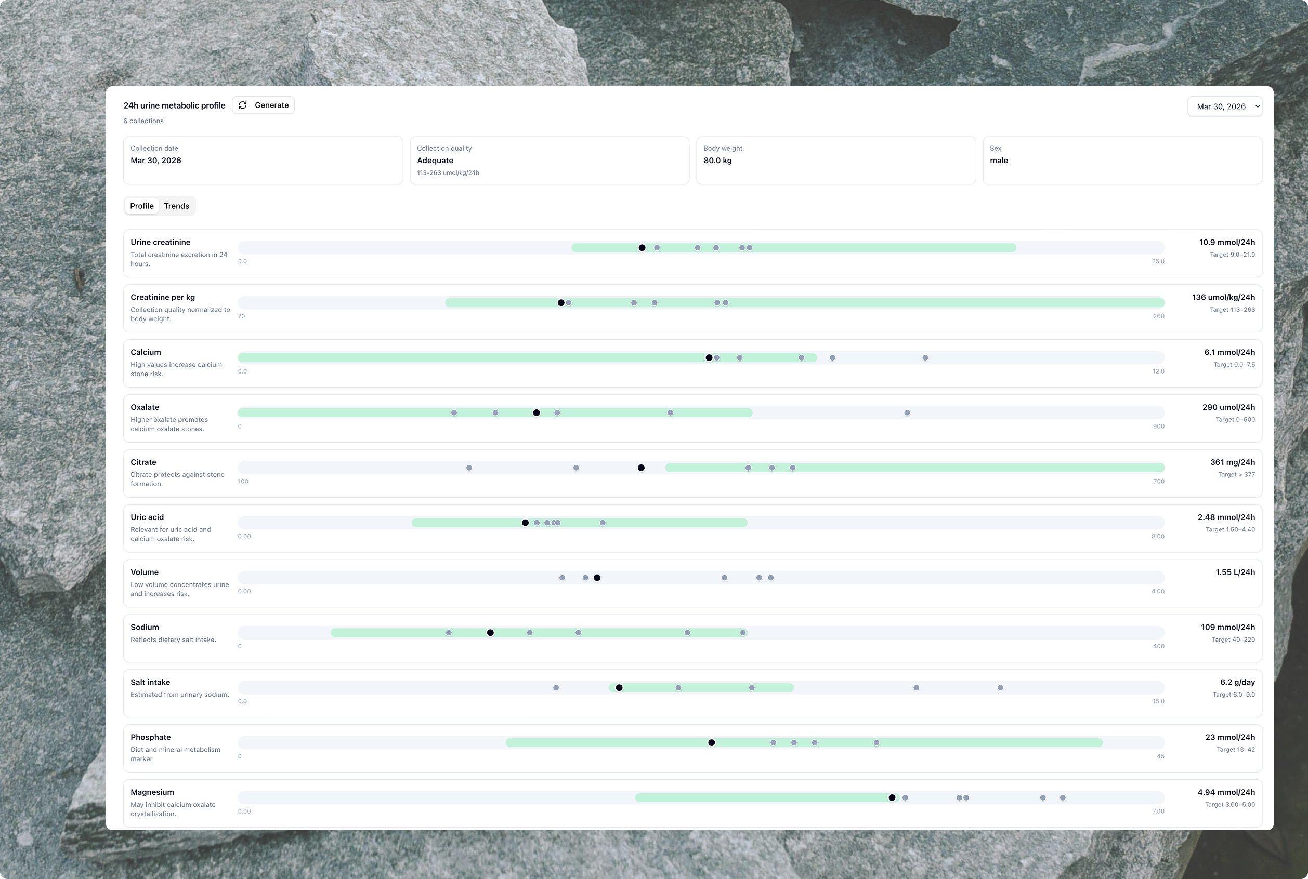
Task: Click the black current-value dot on Urine creatinine
Action: [x=642, y=248]
